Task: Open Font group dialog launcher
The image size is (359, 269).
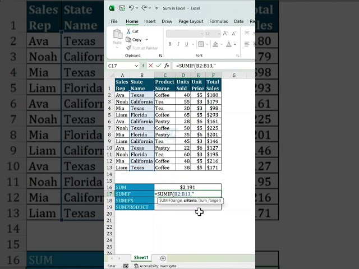Action: [x=238, y=55]
